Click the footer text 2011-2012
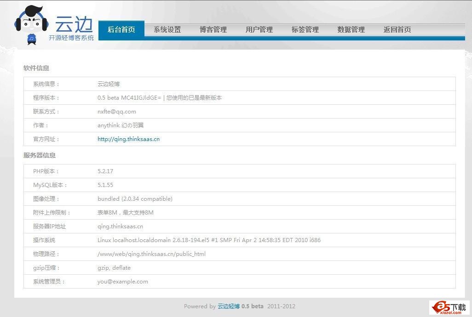Image resolution: width=472 pixels, height=317 pixels. (x=281, y=306)
